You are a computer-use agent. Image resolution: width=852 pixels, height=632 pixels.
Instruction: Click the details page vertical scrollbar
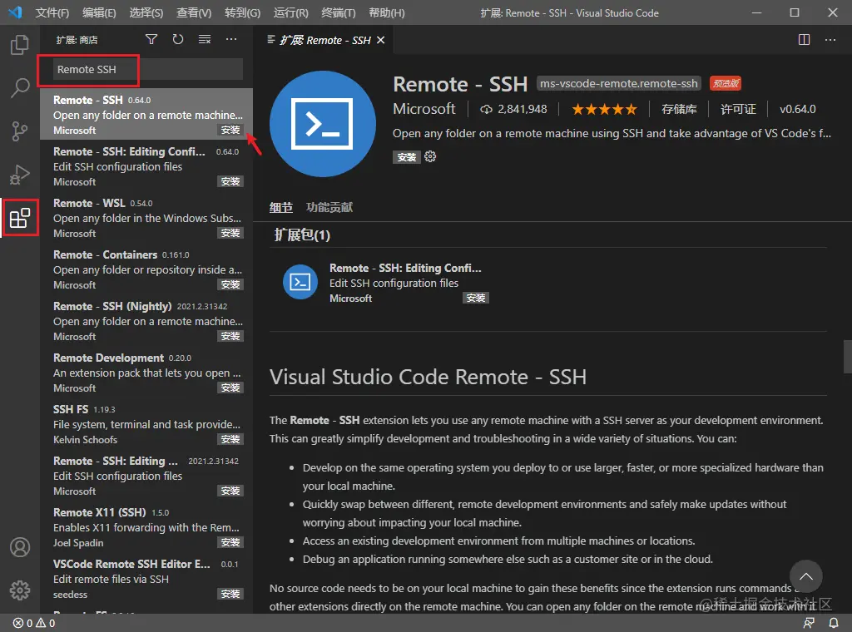(847, 357)
